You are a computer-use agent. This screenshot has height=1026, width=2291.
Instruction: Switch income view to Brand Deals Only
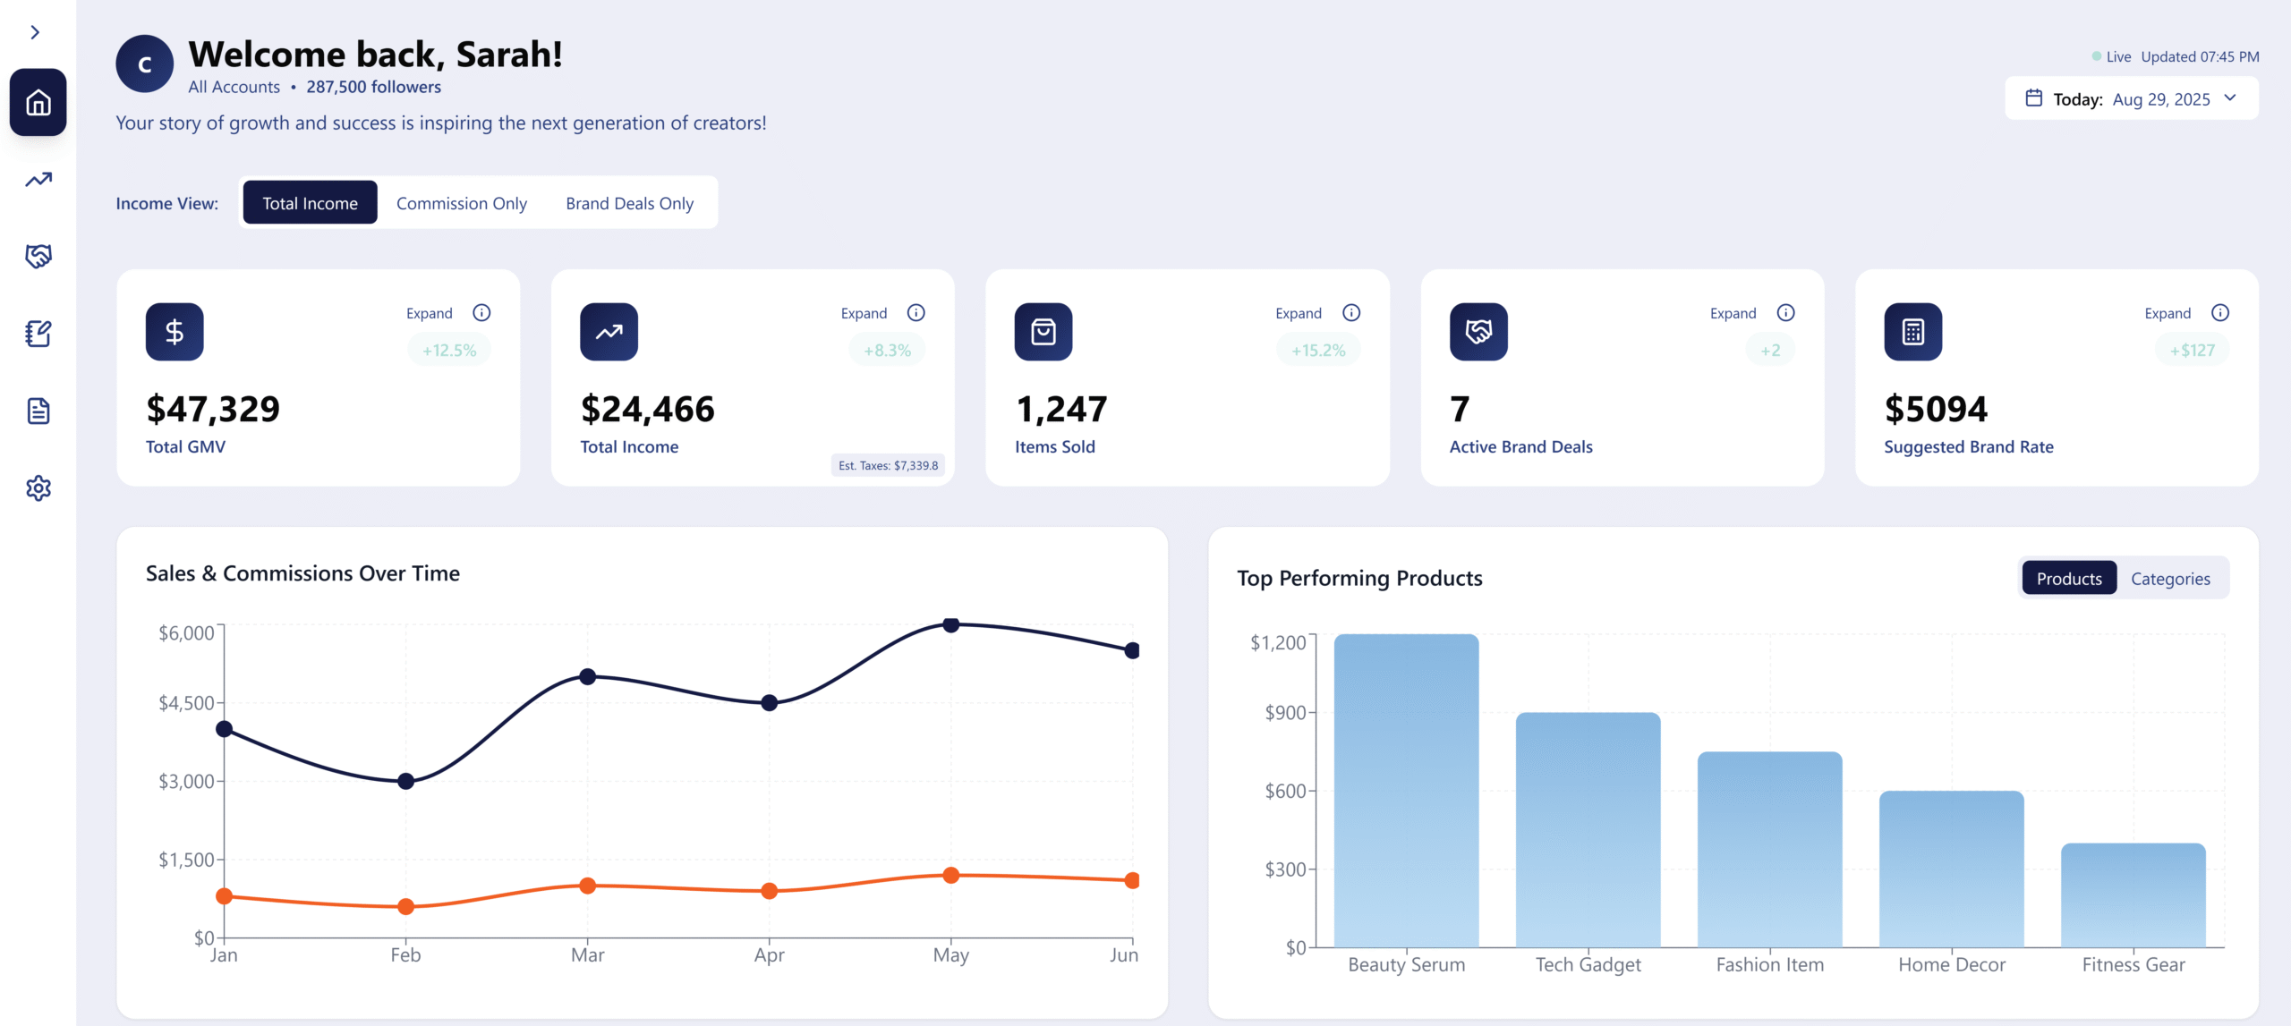[629, 203]
